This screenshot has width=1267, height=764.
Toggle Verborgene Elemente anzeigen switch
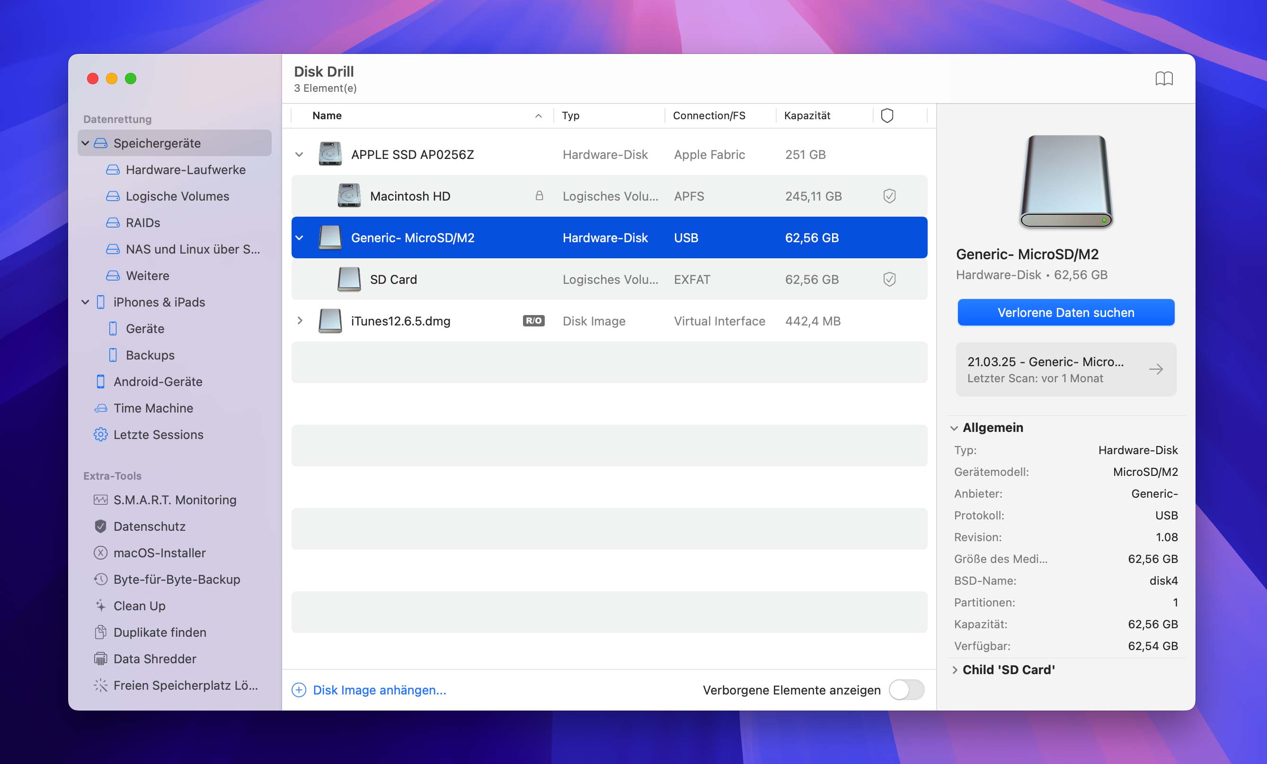906,690
